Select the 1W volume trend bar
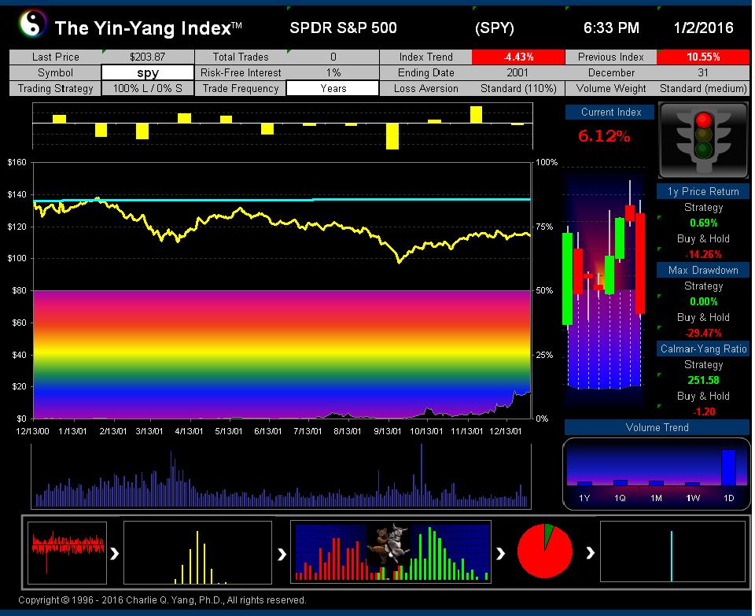Screen dimensions: 755x616 point(692,484)
